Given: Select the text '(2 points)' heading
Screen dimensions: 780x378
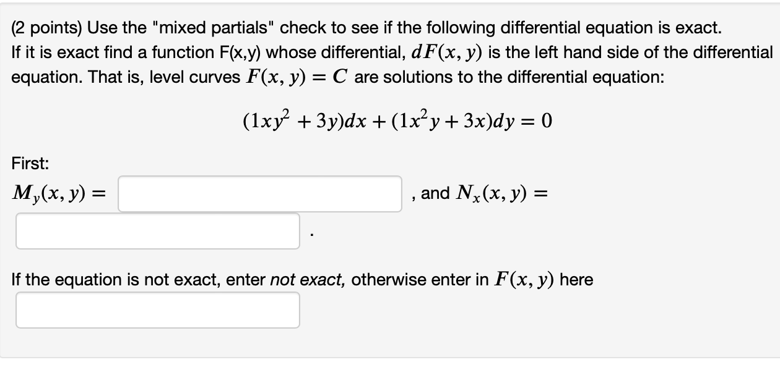Looking at the screenshot, I should click(x=48, y=27).
